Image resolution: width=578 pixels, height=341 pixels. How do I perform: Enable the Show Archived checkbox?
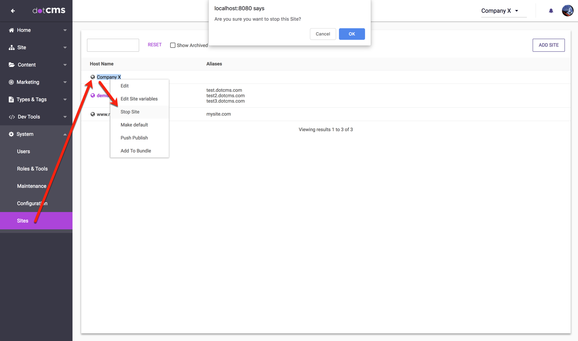click(x=173, y=45)
